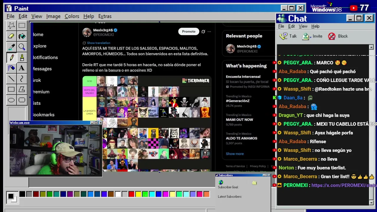Open the Image menu in Paint
The width and height of the screenshot is (377, 212).
[53, 16]
